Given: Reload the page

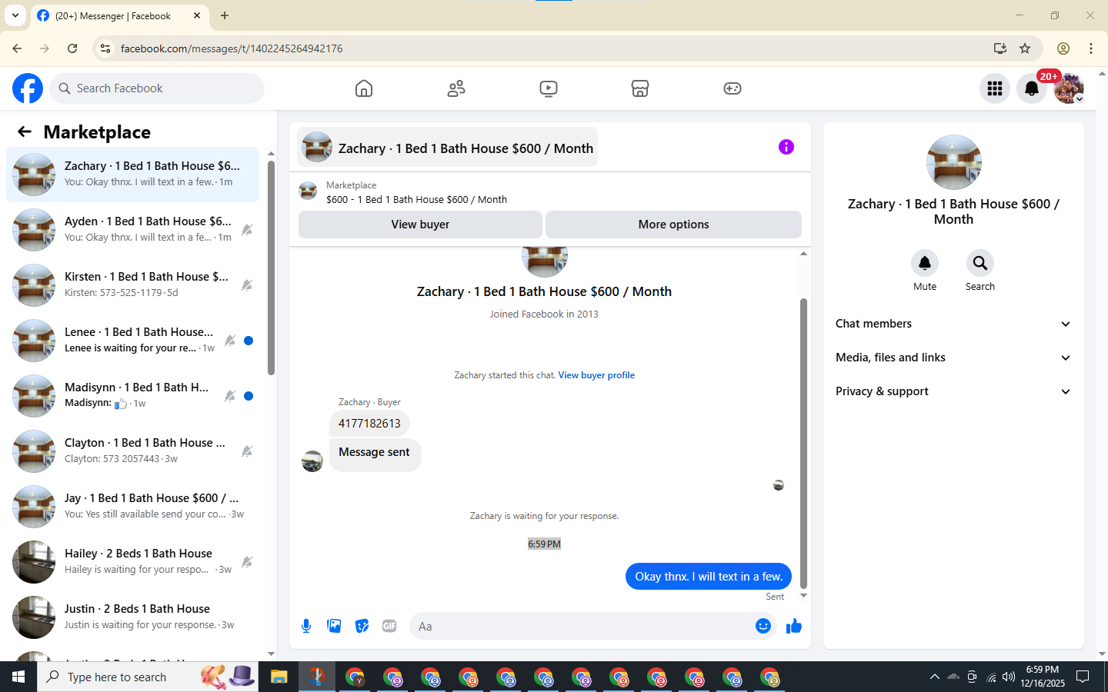Looking at the screenshot, I should click(72, 48).
